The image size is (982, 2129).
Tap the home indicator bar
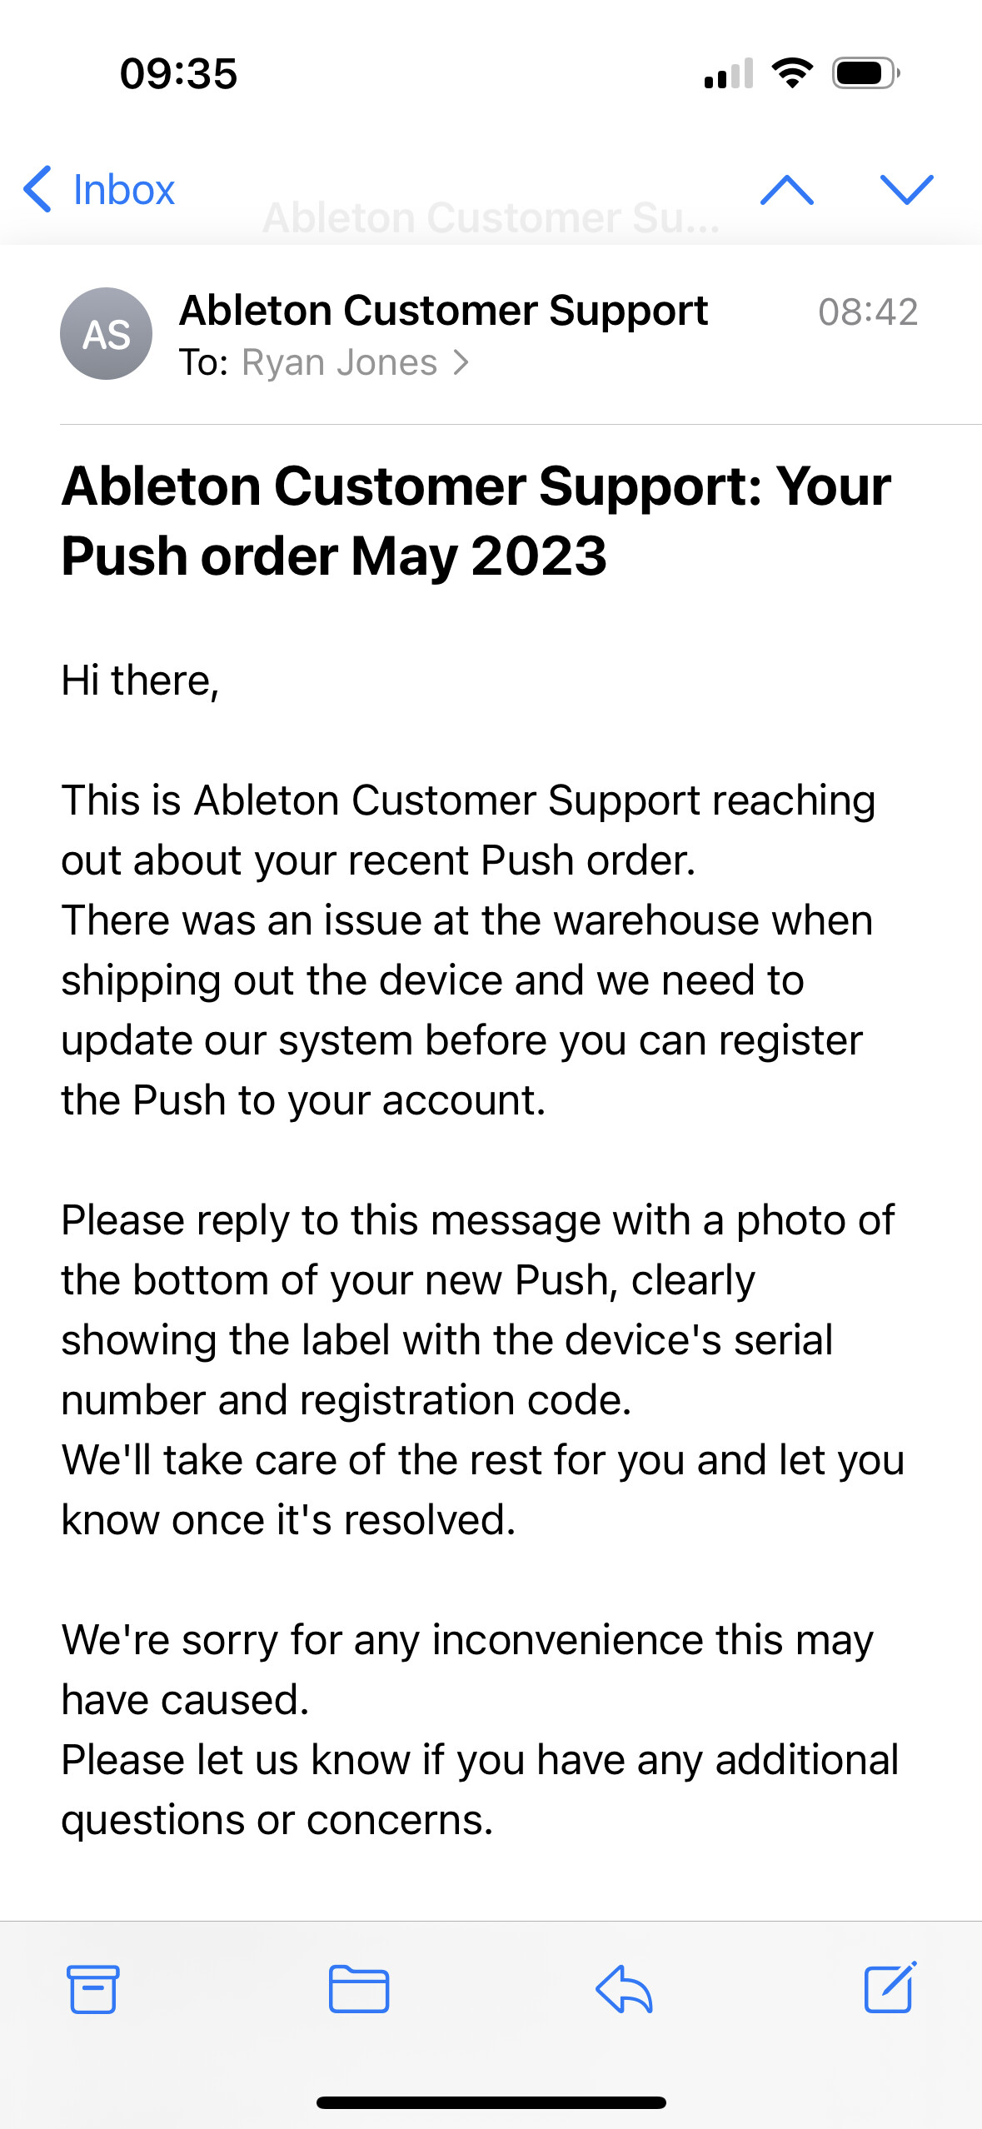[491, 2102]
